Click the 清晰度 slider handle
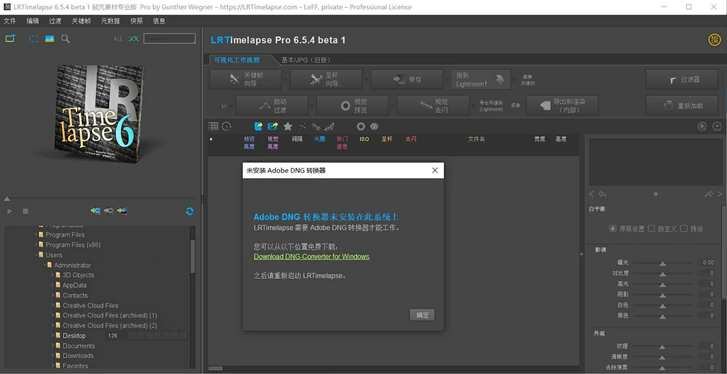The width and height of the screenshot is (727, 374). (663, 358)
